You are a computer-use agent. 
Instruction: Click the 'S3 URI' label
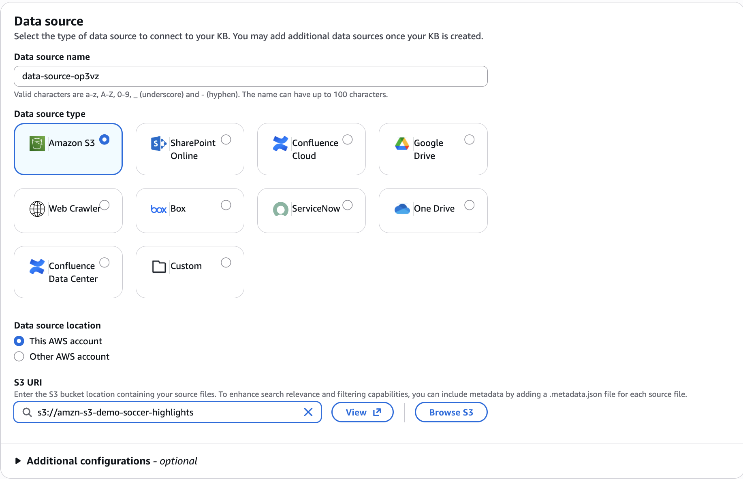point(28,382)
